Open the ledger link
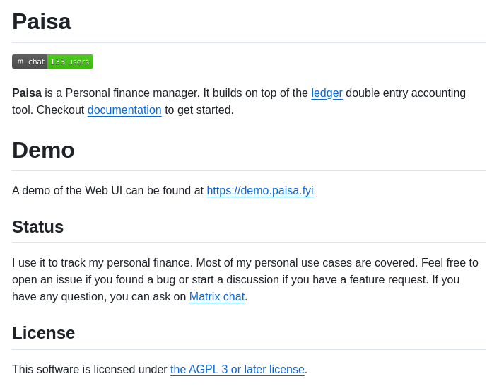 pyautogui.click(x=327, y=93)
